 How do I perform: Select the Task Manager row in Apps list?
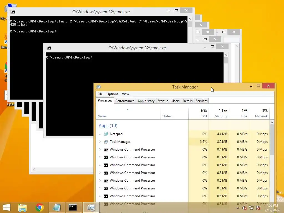[x=183, y=142]
